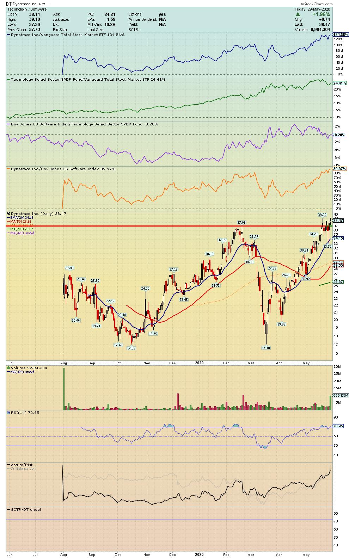Image resolution: width=349 pixels, height=558 pixels.
Task: Click the "25.73" price label
Action: [x=216, y=285]
